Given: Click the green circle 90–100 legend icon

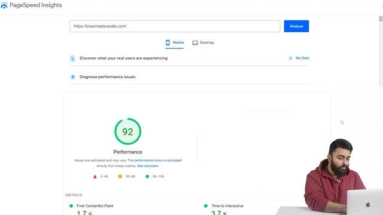Looking at the screenshot, I should point(147,176).
